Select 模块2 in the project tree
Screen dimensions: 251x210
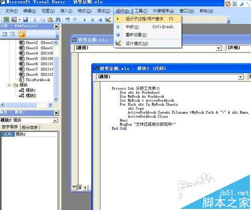click(x=27, y=96)
